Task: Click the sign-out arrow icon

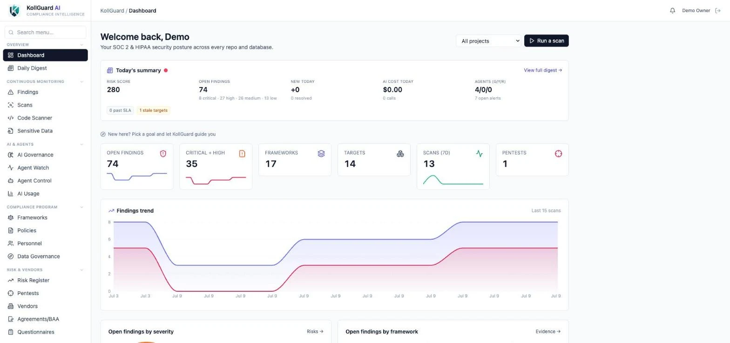Action: coord(717,11)
